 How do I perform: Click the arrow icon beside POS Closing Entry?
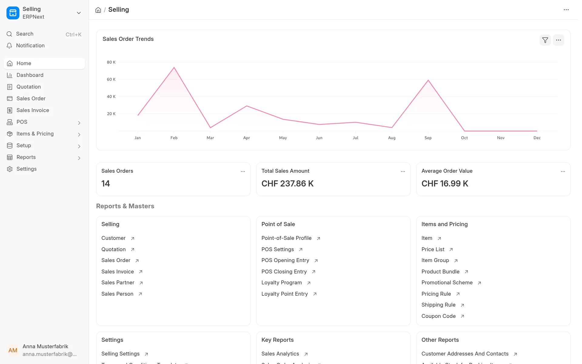click(x=314, y=272)
